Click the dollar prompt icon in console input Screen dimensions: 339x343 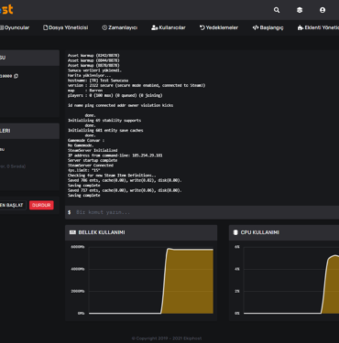pyautogui.click(x=70, y=212)
